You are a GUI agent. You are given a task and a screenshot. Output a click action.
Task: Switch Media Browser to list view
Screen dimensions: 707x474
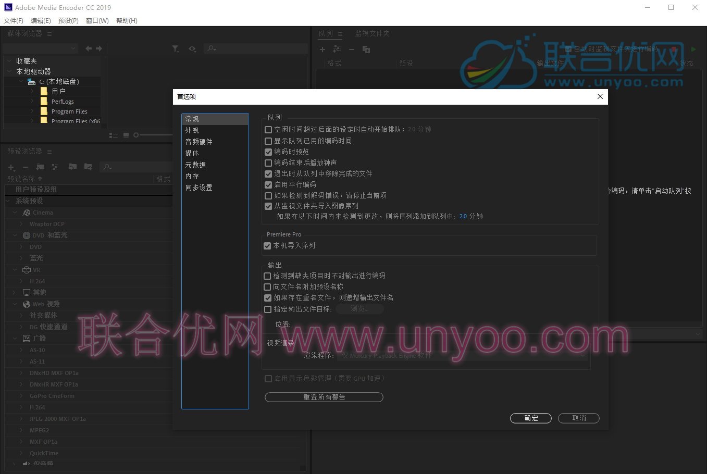[114, 135]
